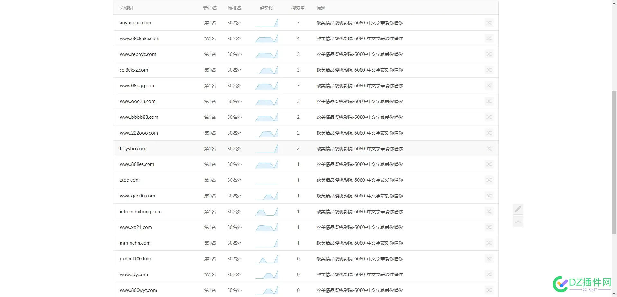Click the shuffle icon in the www.680kaka.com row
The height and width of the screenshot is (297, 617).
pyautogui.click(x=489, y=38)
